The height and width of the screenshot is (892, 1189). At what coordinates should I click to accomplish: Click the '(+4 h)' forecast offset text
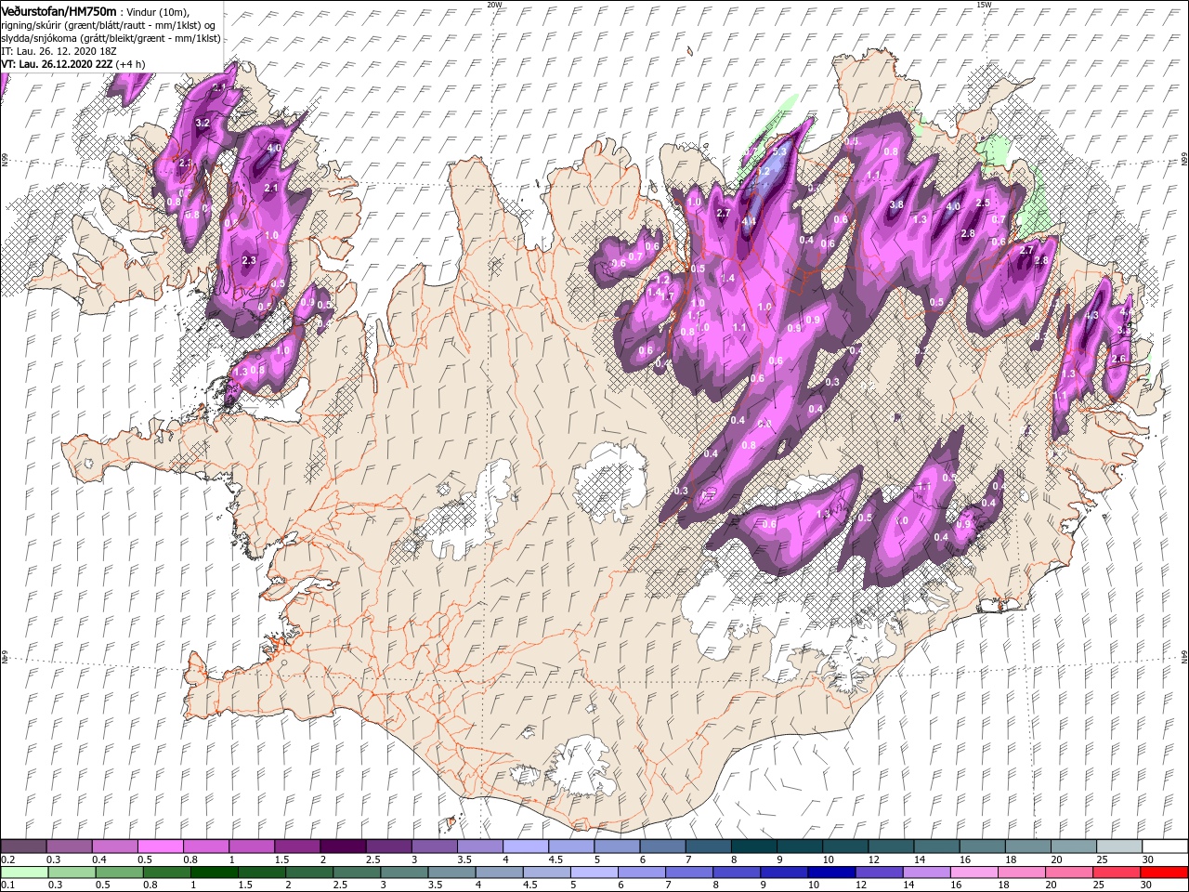(x=132, y=65)
